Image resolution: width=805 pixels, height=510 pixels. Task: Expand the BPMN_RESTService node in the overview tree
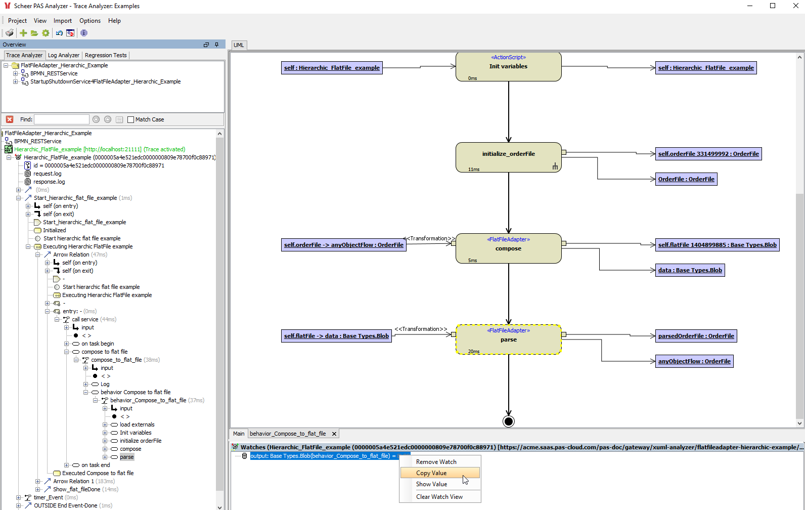tap(15, 73)
